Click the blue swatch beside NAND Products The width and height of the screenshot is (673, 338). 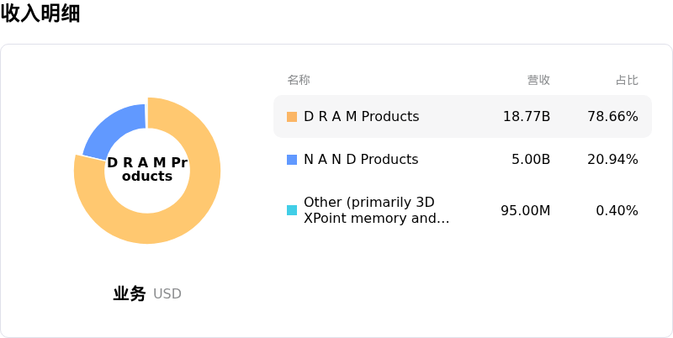click(292, 160)
